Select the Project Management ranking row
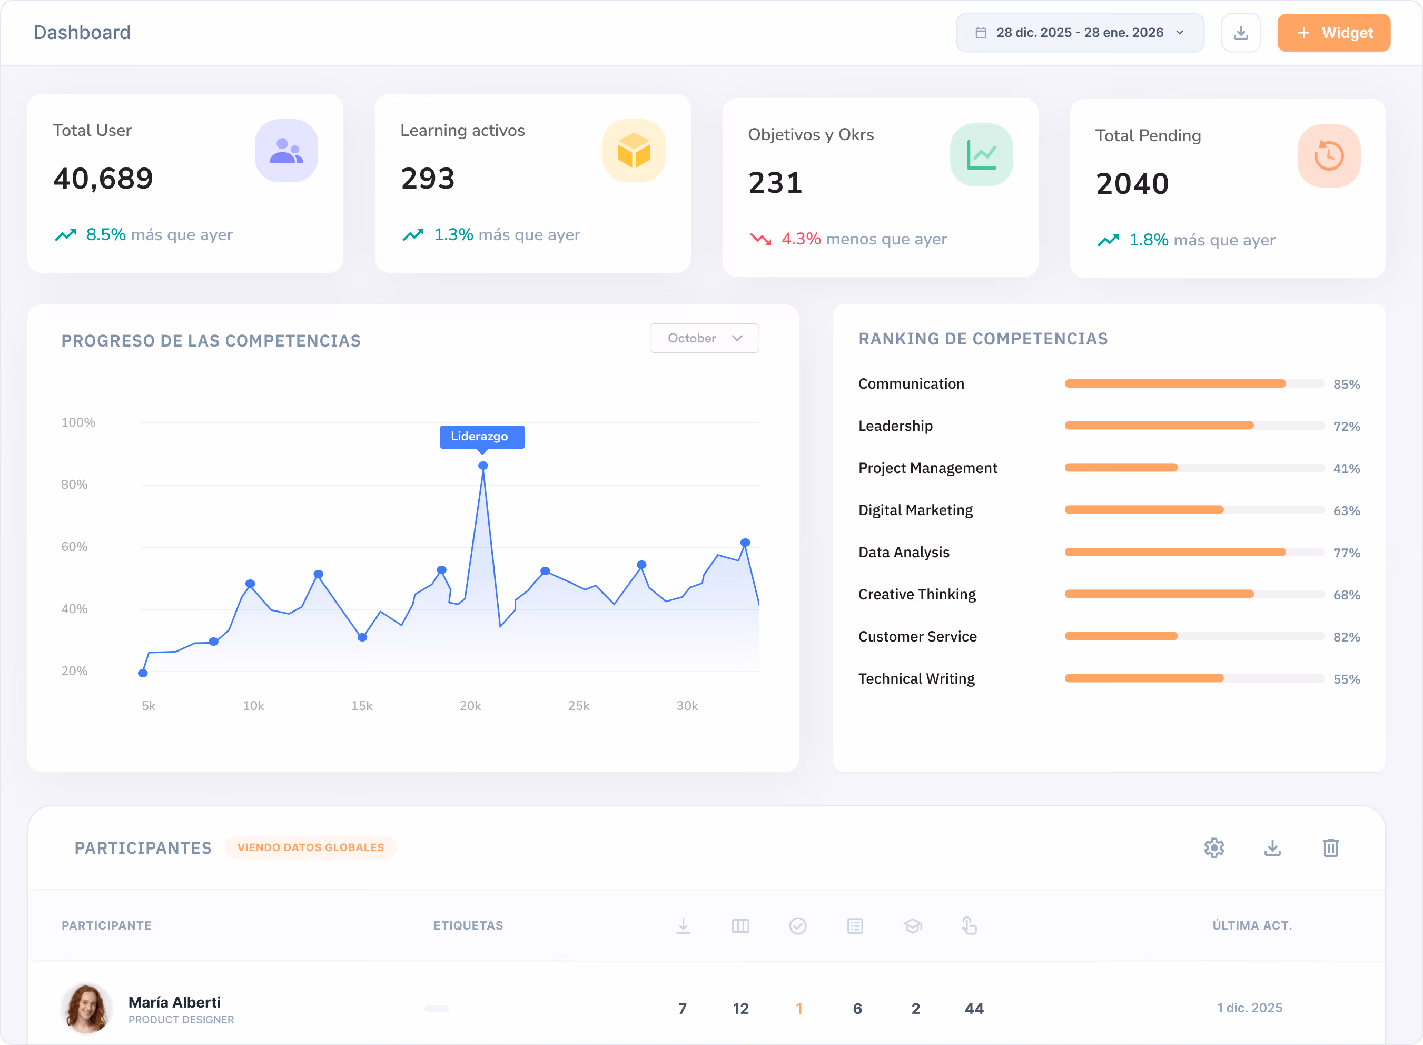Screen dimensions: 1423x1045 point(1109,468)
